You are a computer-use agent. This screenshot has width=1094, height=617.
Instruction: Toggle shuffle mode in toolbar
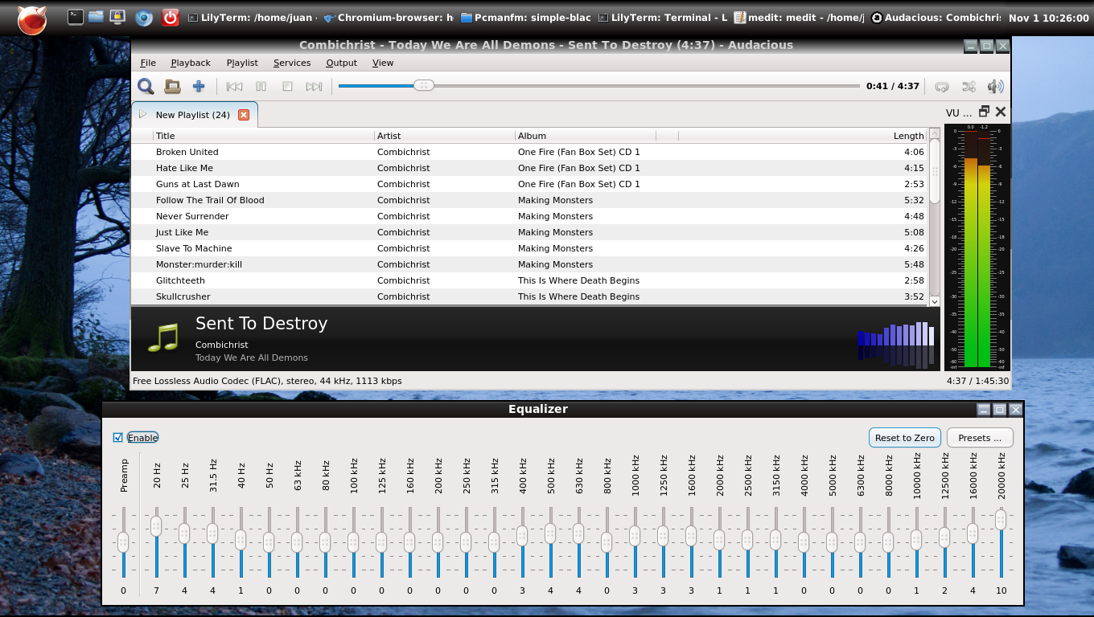[969, 87]
